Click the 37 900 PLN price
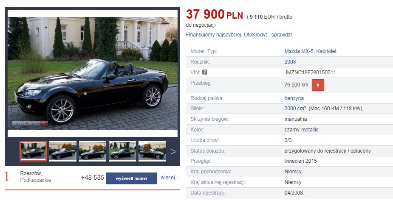393x206 pixels. point(215,14)
